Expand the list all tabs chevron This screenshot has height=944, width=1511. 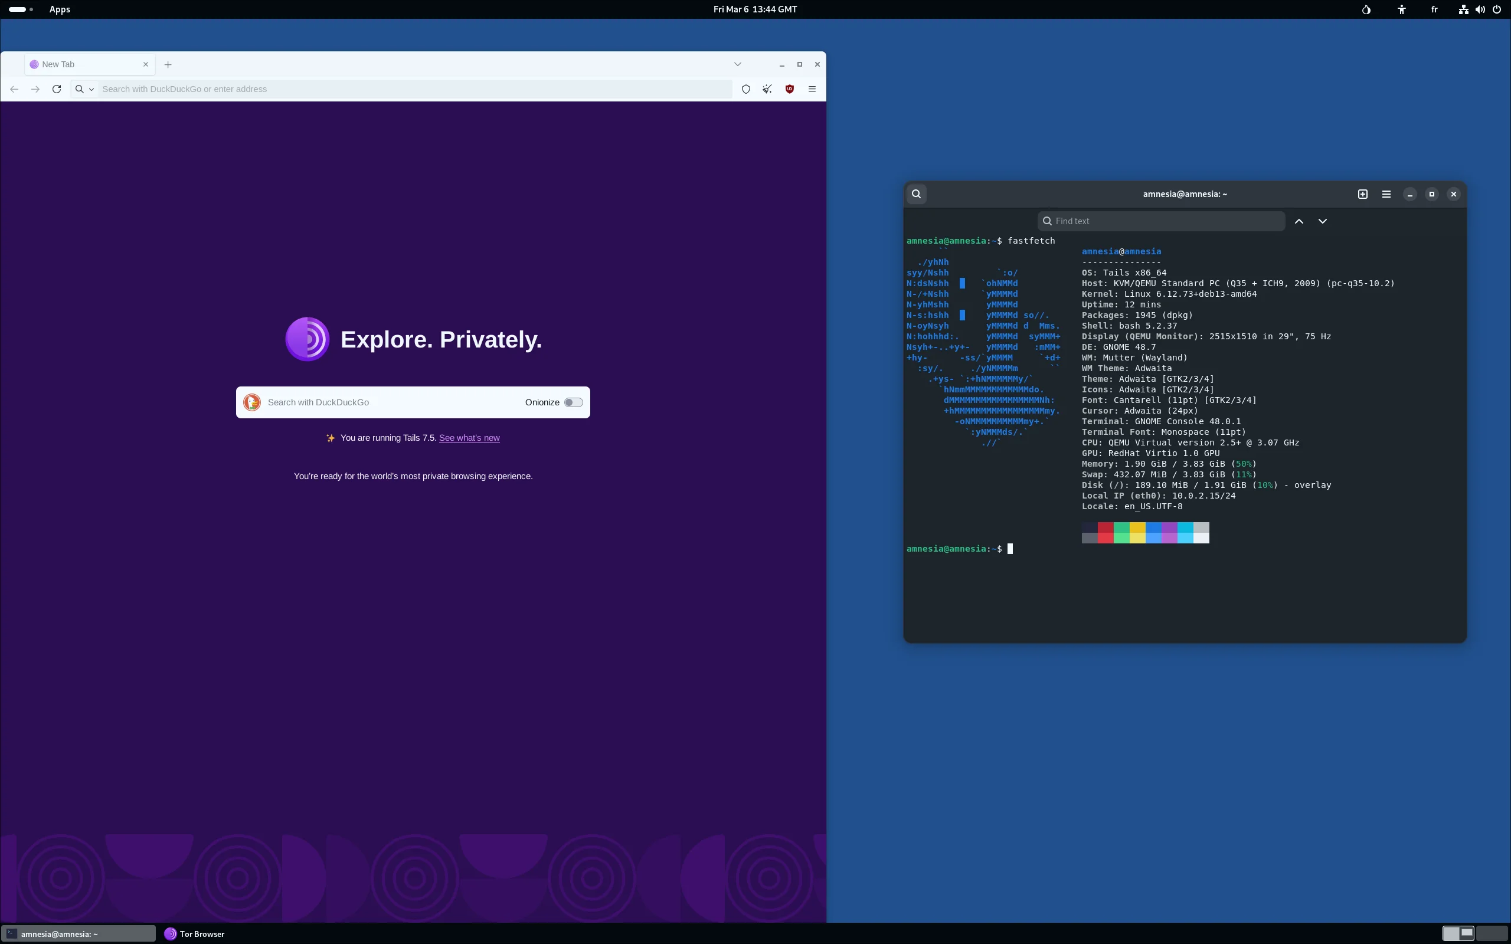click(737, 64)
